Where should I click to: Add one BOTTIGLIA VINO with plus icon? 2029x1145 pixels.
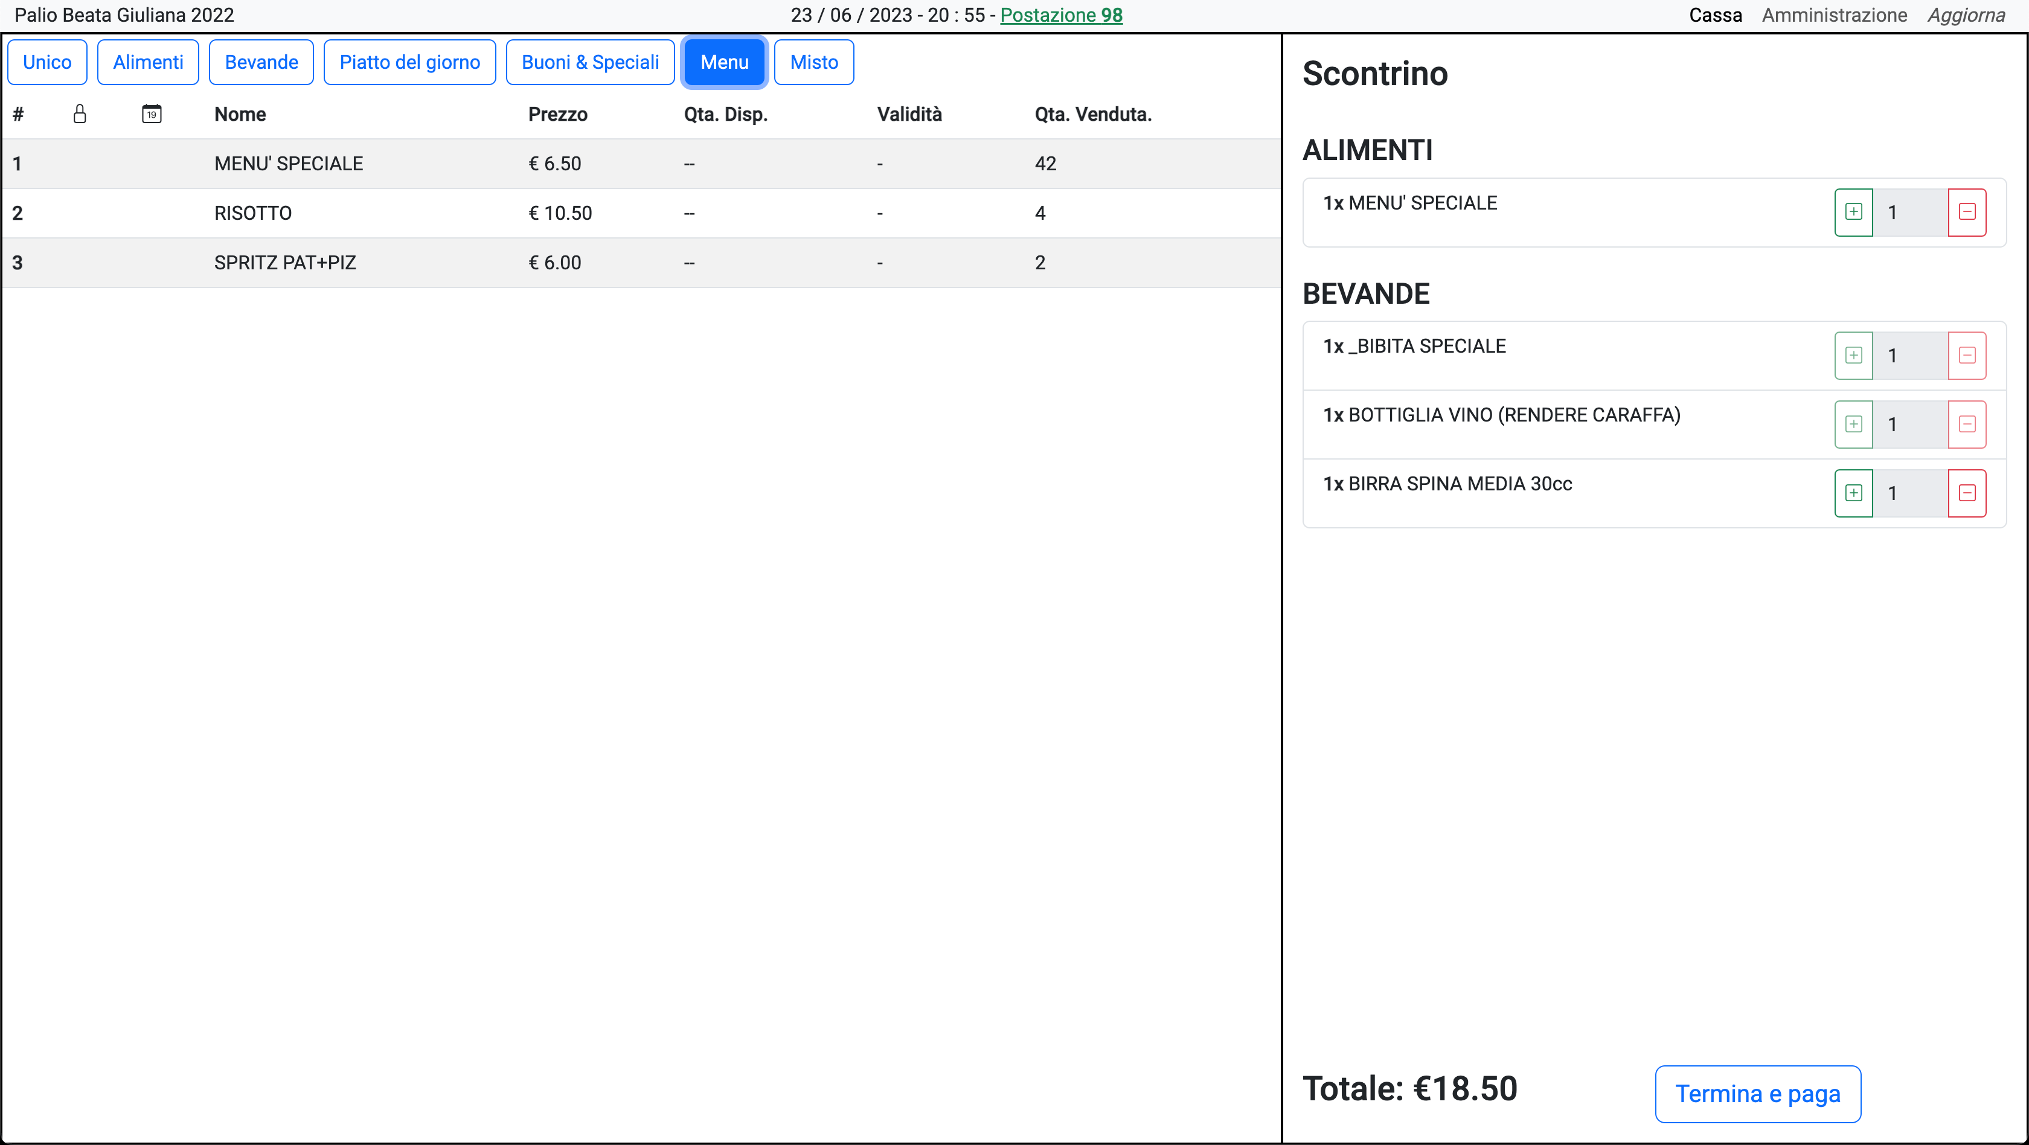[x=1853, y=425]
